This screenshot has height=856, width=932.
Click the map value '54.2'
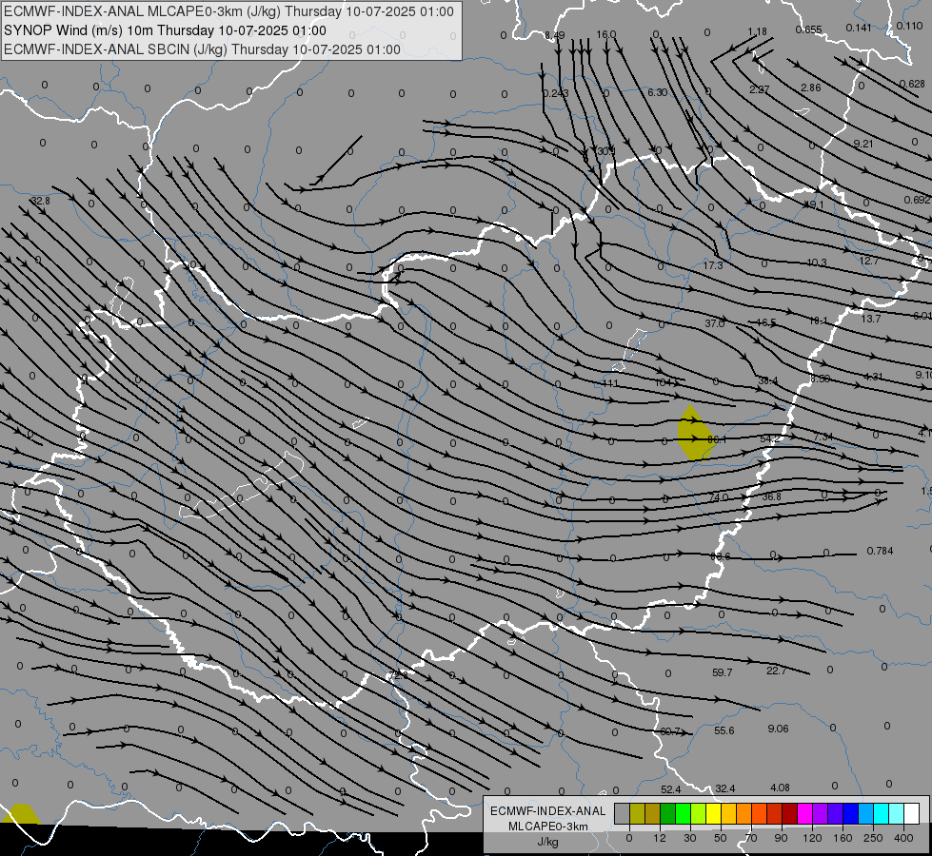(770, 438)
